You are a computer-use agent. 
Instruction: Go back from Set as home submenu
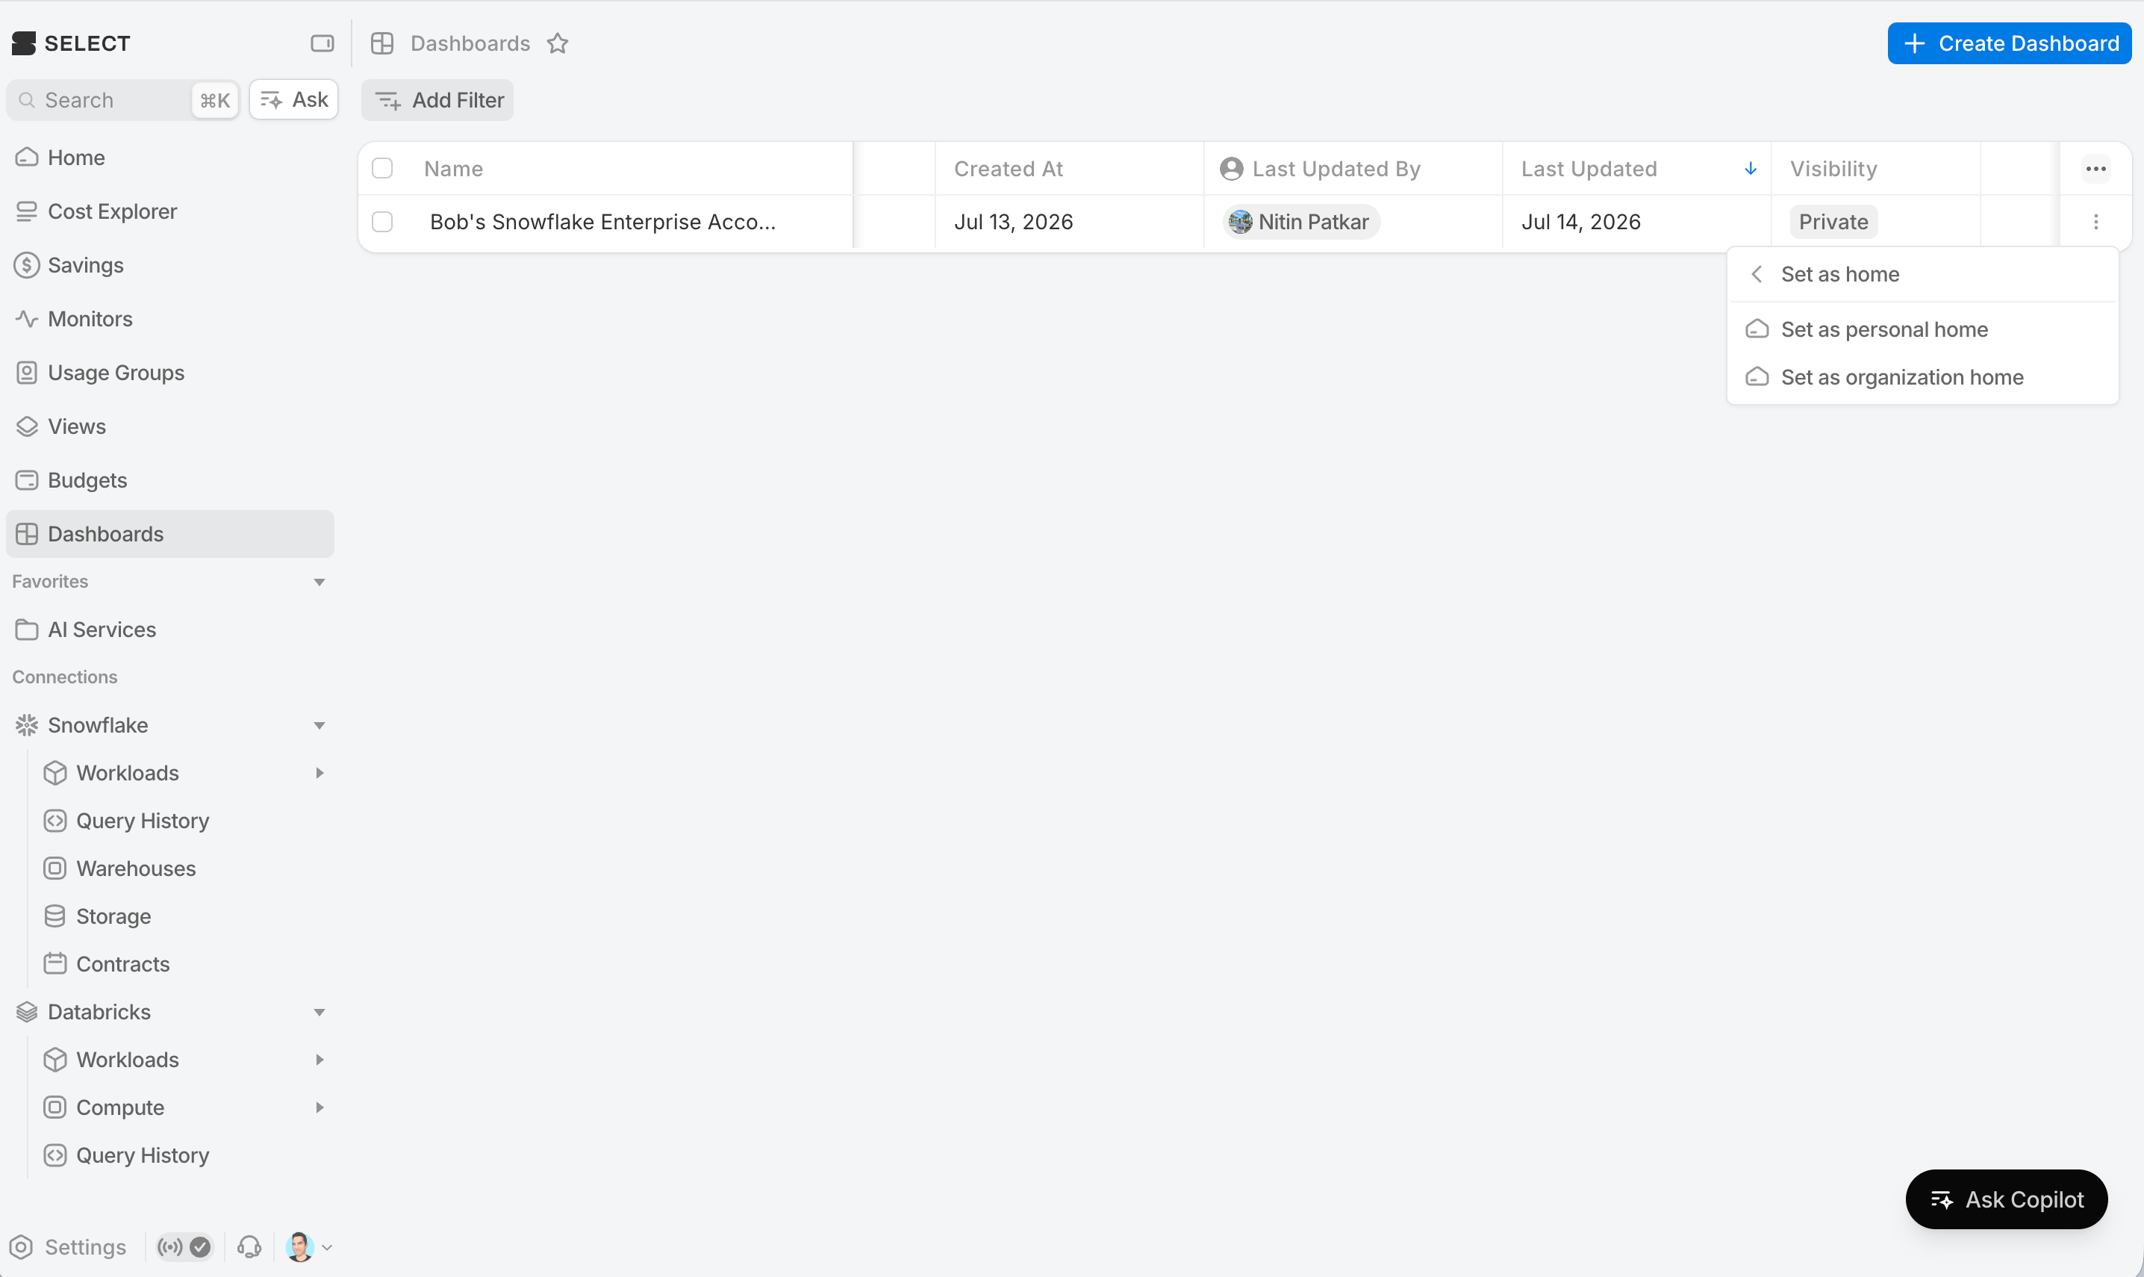point(1757,275)
